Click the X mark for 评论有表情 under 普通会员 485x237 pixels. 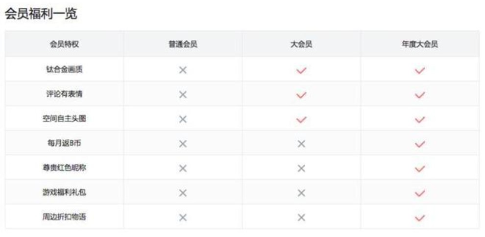pos(183,95)
